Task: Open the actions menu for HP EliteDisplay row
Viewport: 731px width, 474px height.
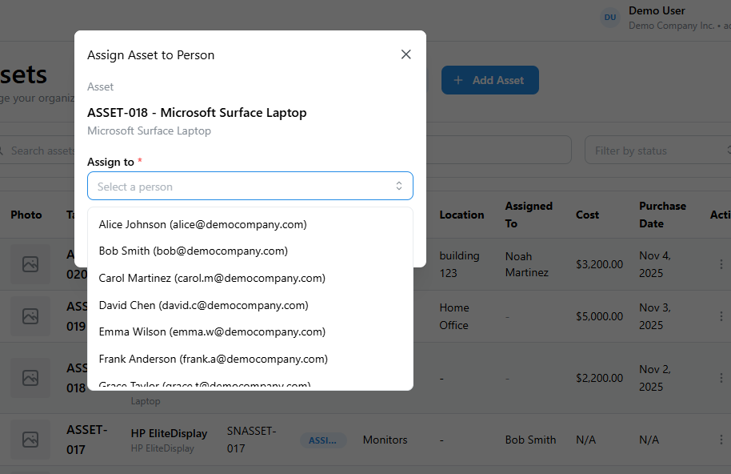Action: click(x=721, y=440)
